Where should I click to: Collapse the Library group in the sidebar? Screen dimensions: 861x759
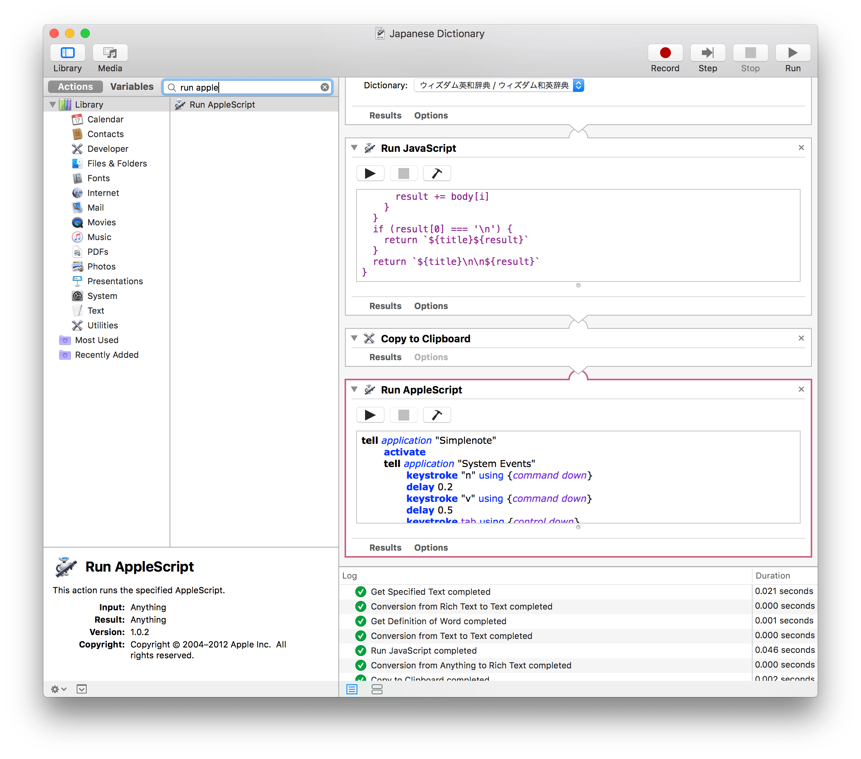click(x=52, y=104)
